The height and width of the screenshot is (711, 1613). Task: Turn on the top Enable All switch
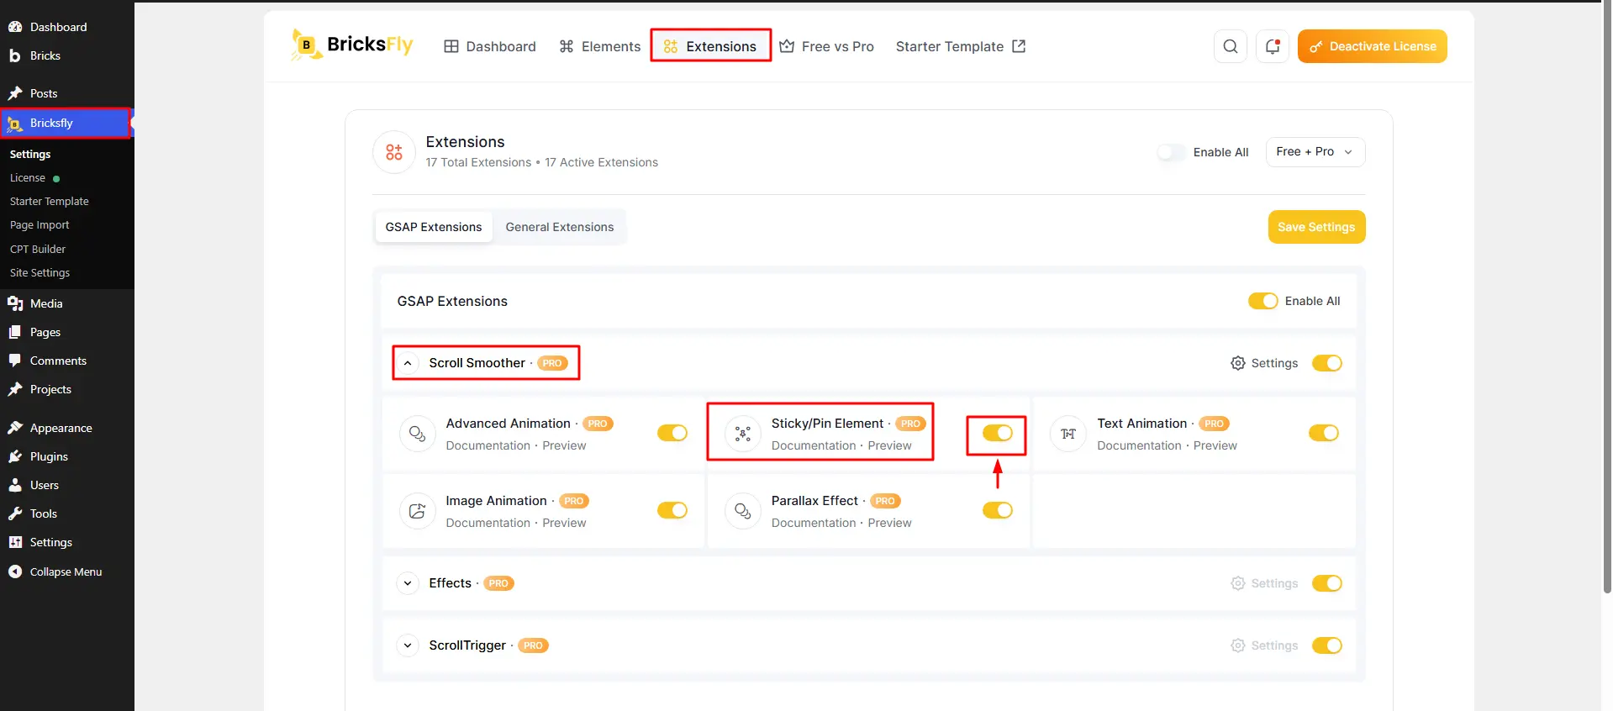[1171, 152]
